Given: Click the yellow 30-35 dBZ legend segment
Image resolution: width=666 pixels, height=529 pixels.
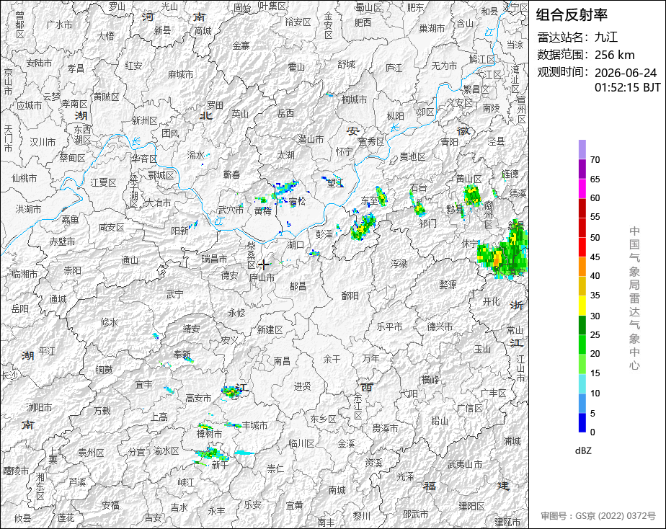Looking at the screenshot, I should tap(582, 306).
